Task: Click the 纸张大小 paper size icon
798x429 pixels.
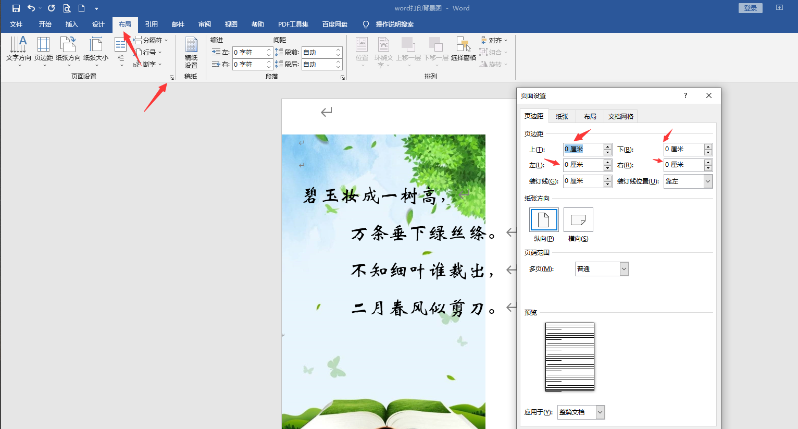Action: click(x=96, y=51)
